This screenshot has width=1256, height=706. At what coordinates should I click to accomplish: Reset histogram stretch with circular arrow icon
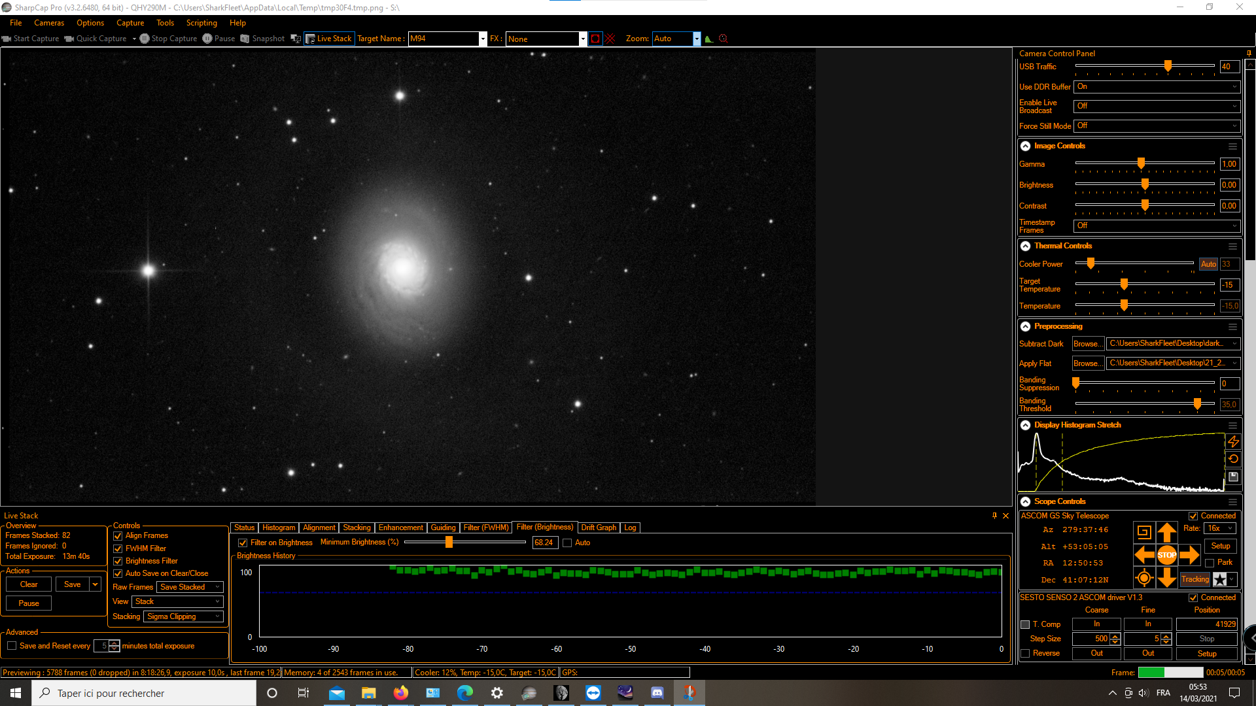(1233, 459)
